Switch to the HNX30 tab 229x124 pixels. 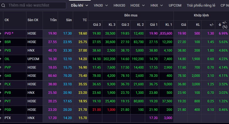coord(119,5)
